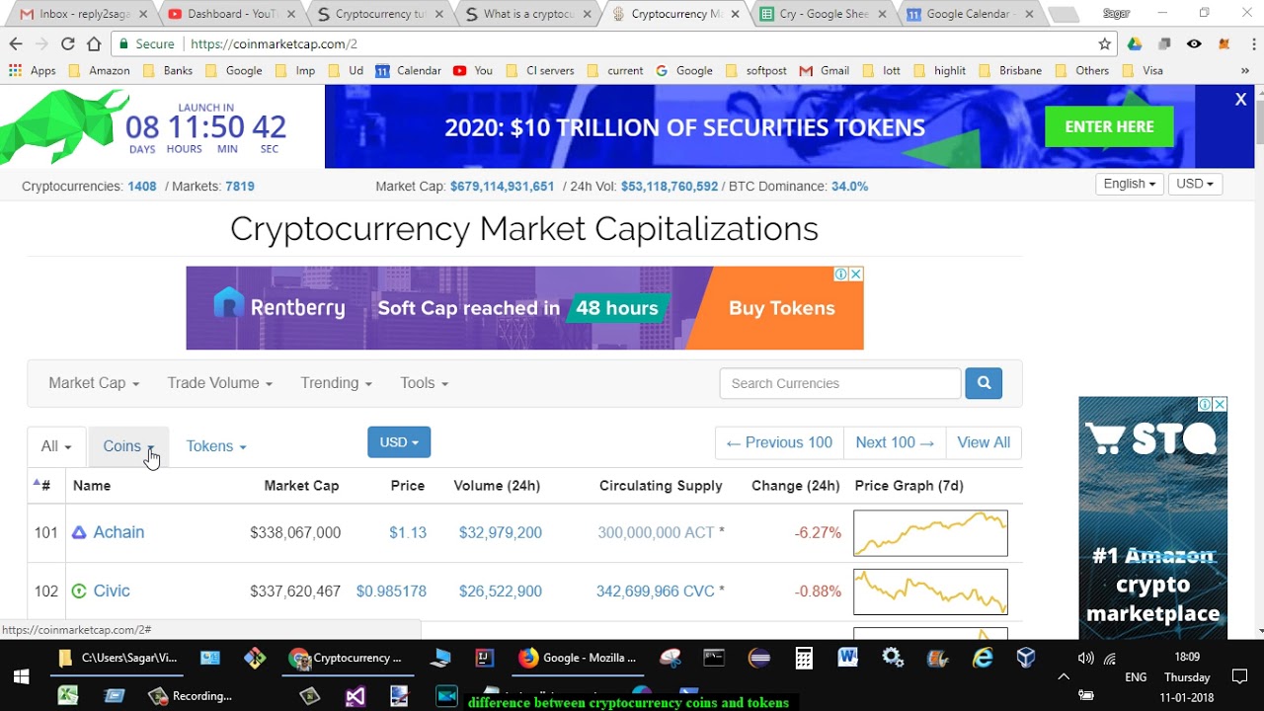The height and width of the screenshot is (711, 1264).
Task: Open the Apps bookmarks shortcut
Action: coord(33,70)
